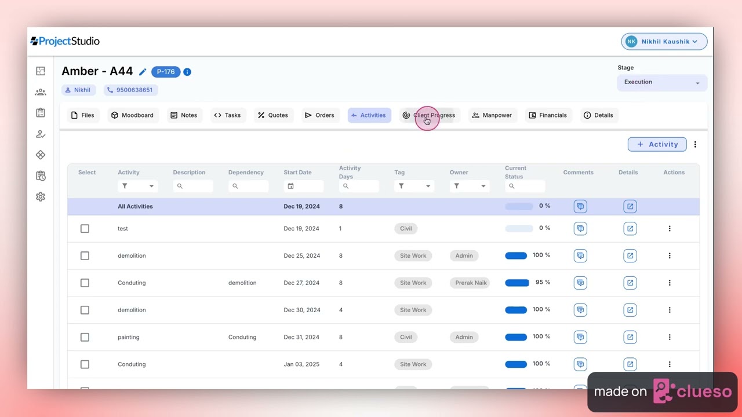Switch to the Tasks tab
This screenshot has width=742, height=417.
pos(228,115)
